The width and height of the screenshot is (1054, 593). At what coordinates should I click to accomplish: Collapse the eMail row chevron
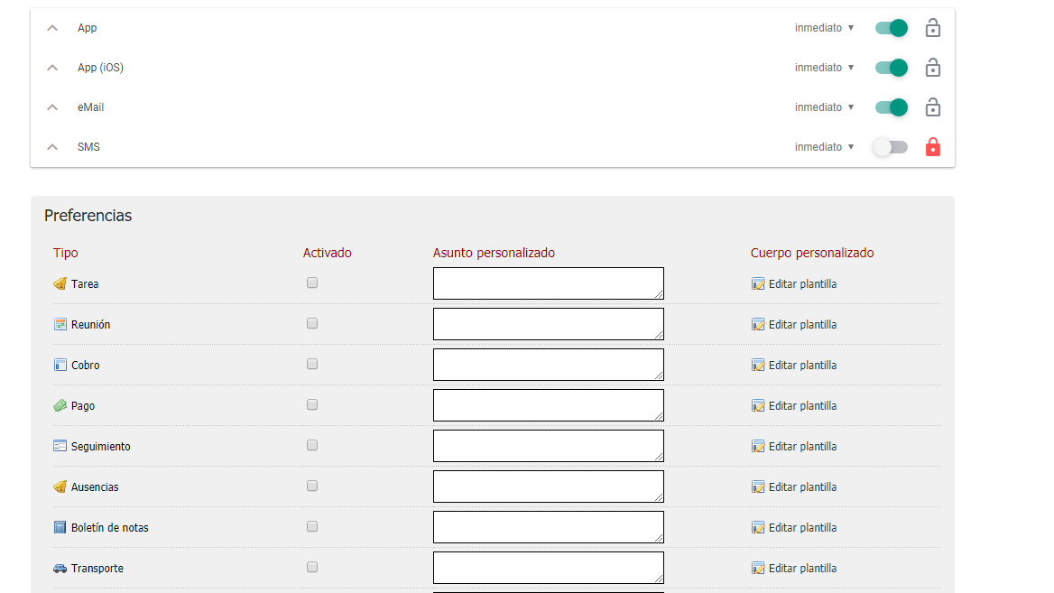(52, 107)
